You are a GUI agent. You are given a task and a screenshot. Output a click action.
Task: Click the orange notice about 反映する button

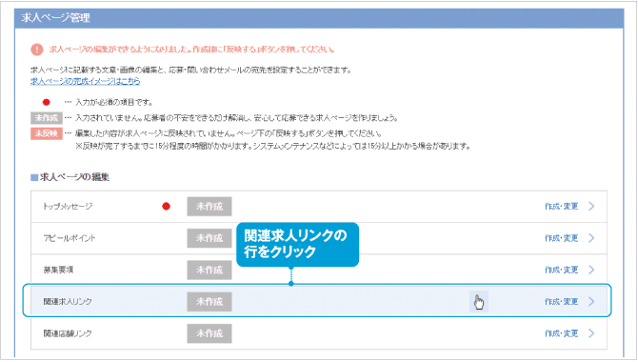(x=191, y=50)
